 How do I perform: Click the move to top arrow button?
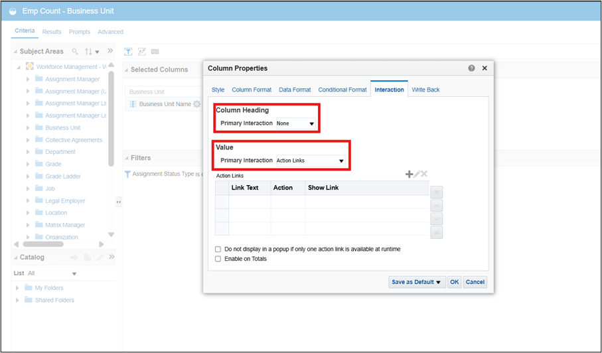tap(436, 192)
